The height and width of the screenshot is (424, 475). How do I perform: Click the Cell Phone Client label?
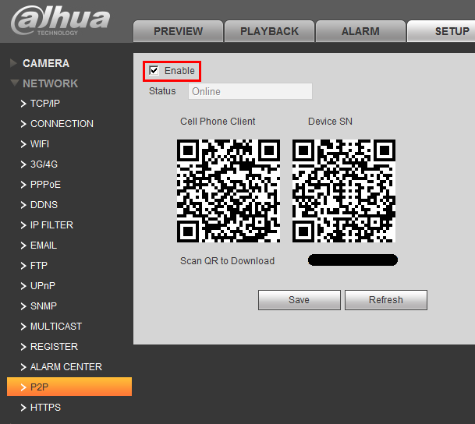tap(218, 122)
